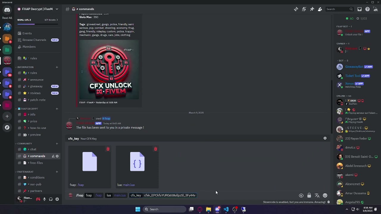
Task: Create channel in COMMUNITY category plus
Action: (x=57, y=144)
